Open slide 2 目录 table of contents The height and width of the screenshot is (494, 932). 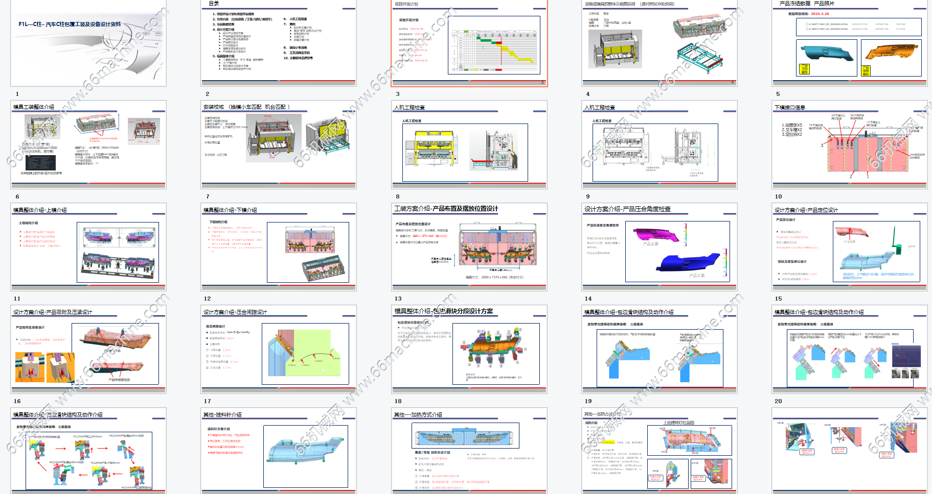(279, 43)
